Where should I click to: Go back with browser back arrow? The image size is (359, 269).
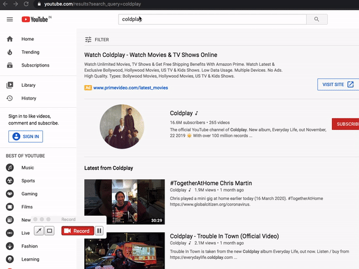pyautogui.click(x=5, y=4)
